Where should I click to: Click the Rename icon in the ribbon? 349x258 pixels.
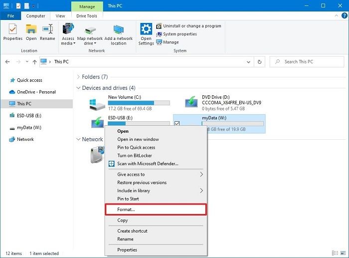click(47, 31)
